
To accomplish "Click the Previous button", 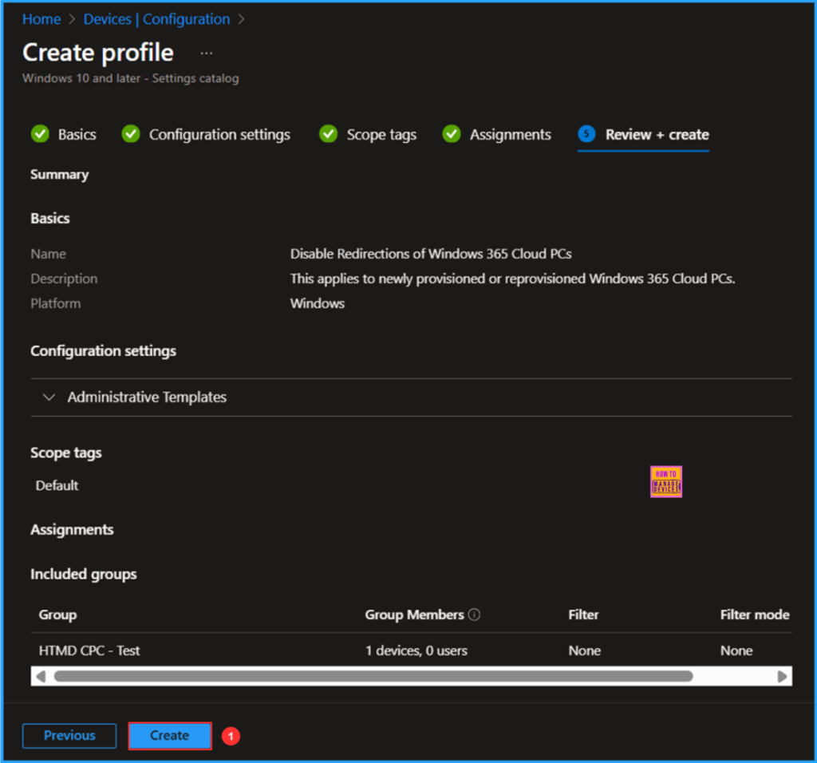I will coord(69,735).
